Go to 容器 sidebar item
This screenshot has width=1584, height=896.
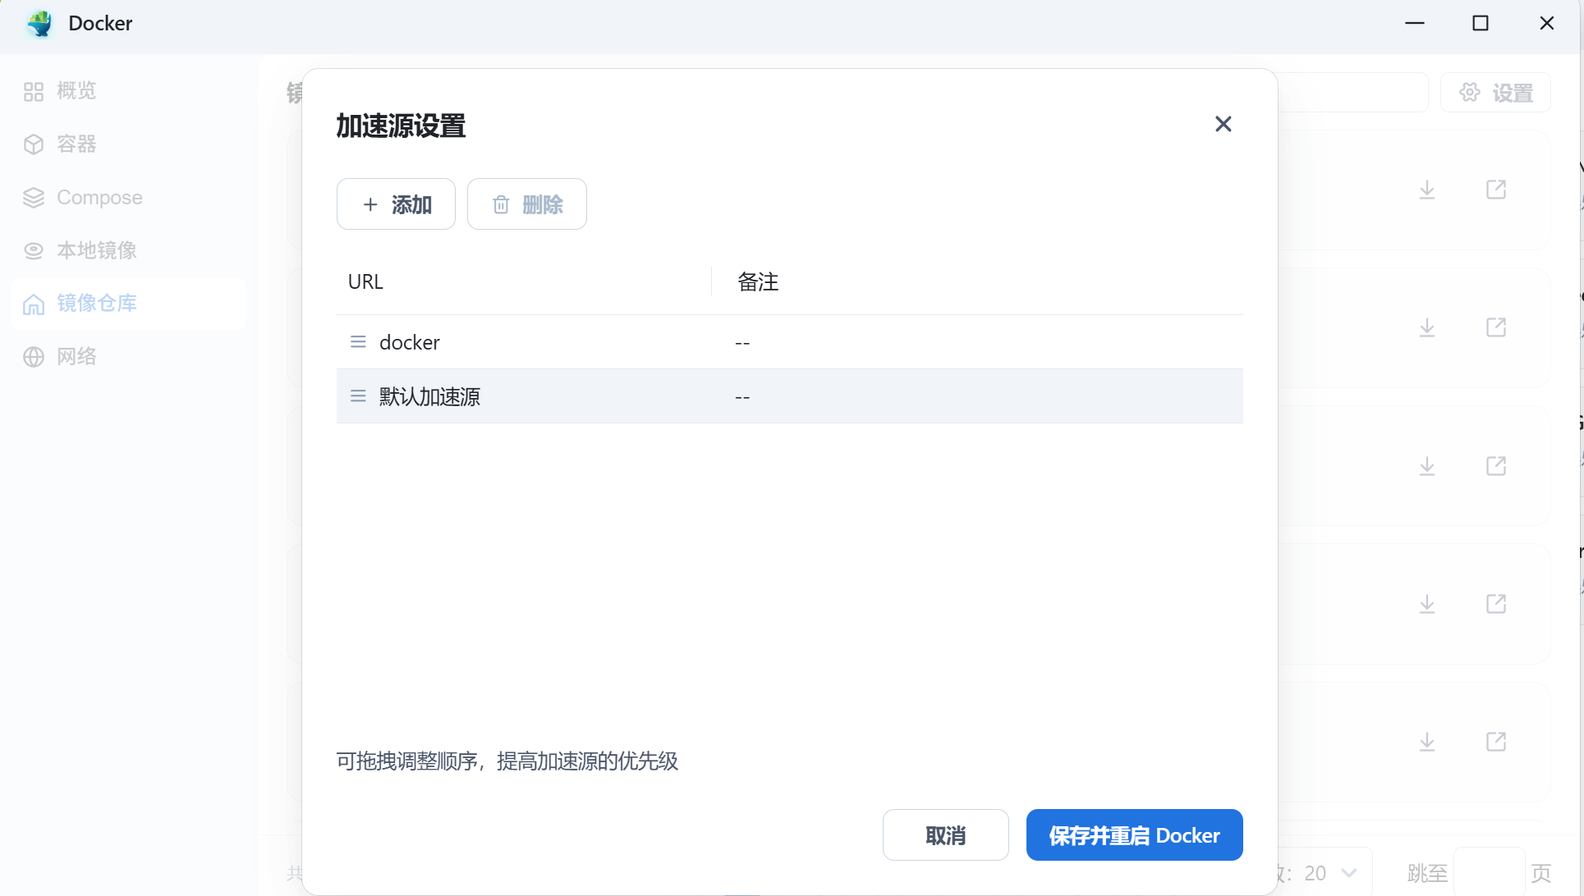(x=76, y=144)
